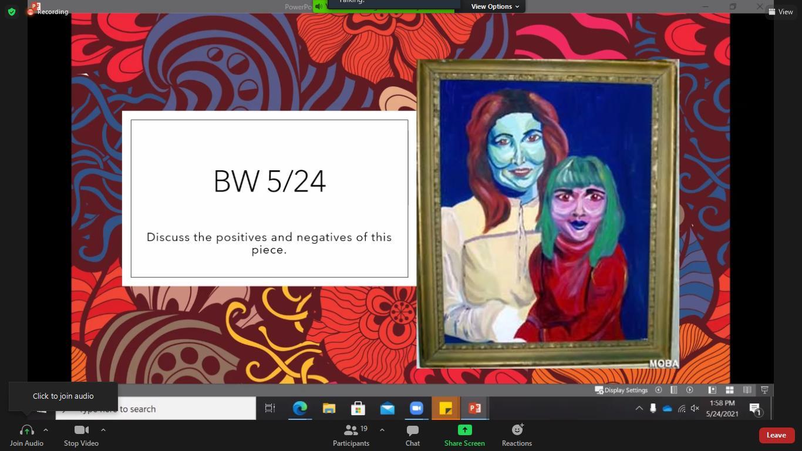Open File Explorer on the shared taskbar
The height and width of the screenshot is (451, 802).
pos(329,408)
